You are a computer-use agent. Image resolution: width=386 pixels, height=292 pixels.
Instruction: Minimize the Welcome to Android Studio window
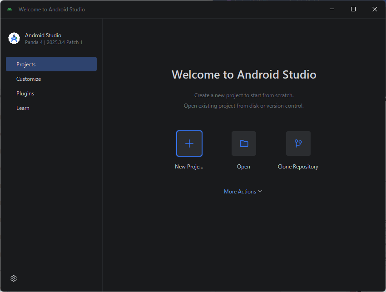[x=332, y=9]
